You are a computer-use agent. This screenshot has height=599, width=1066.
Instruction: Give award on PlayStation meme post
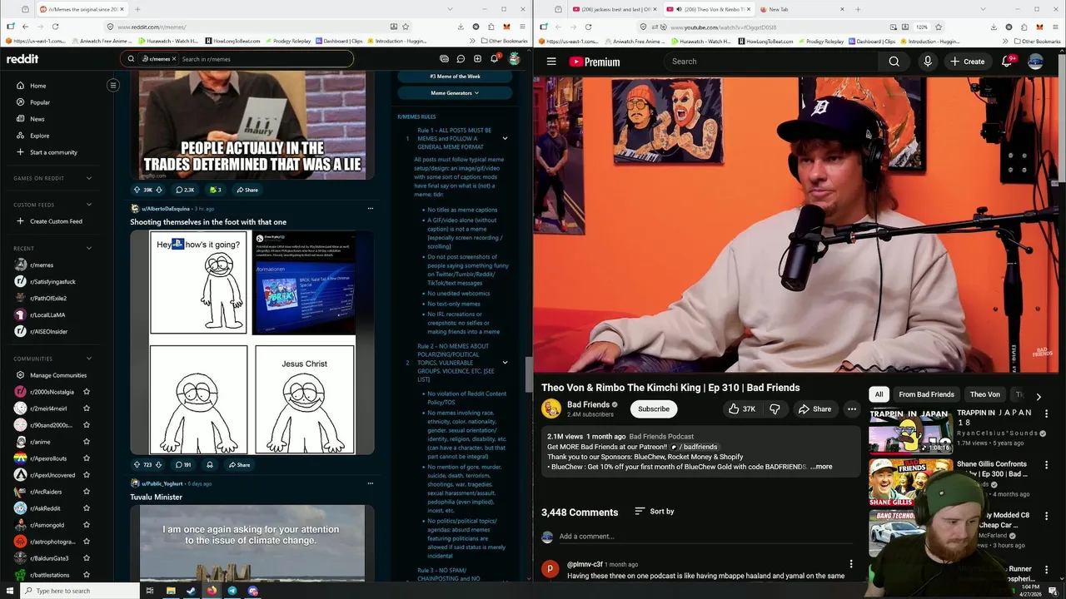(x=210, y=465)
